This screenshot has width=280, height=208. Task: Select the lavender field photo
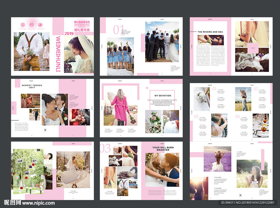217,159
